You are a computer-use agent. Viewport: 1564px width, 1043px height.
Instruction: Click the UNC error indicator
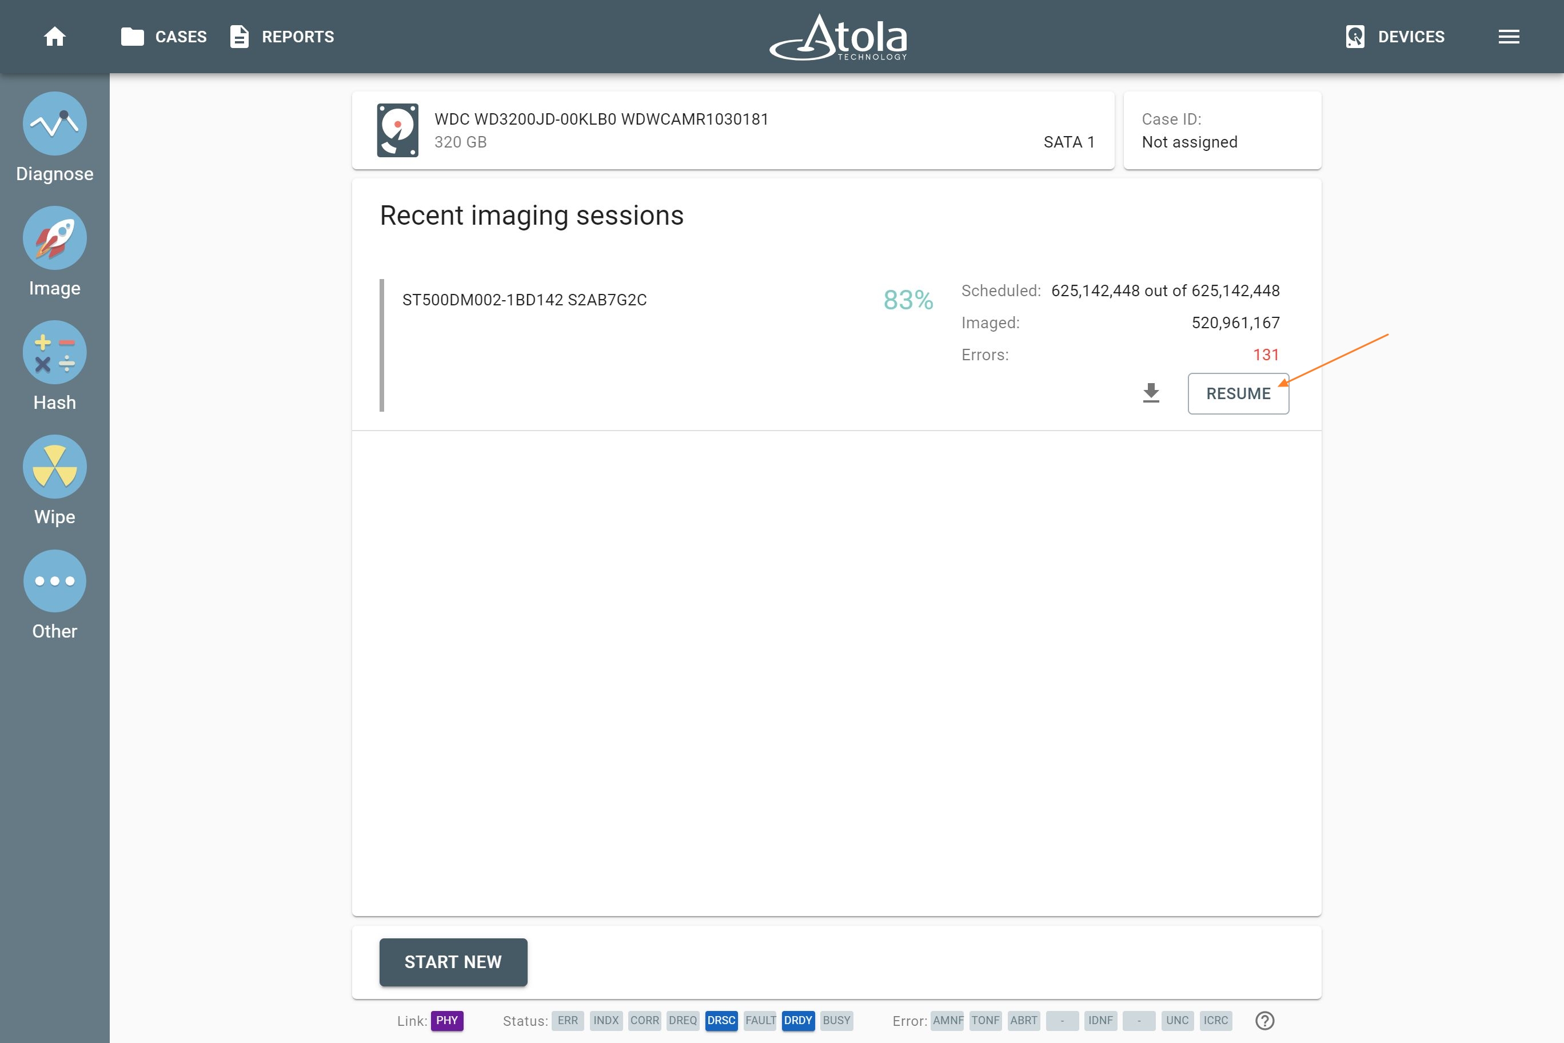pos(1178,1020)
